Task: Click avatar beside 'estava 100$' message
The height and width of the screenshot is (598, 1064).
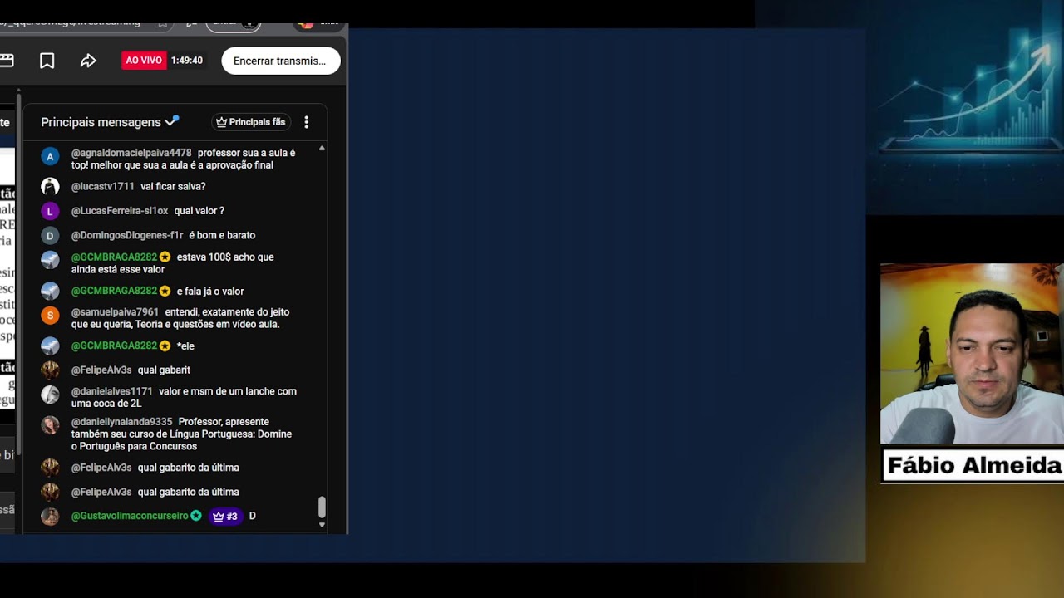Action: (50, 260)
